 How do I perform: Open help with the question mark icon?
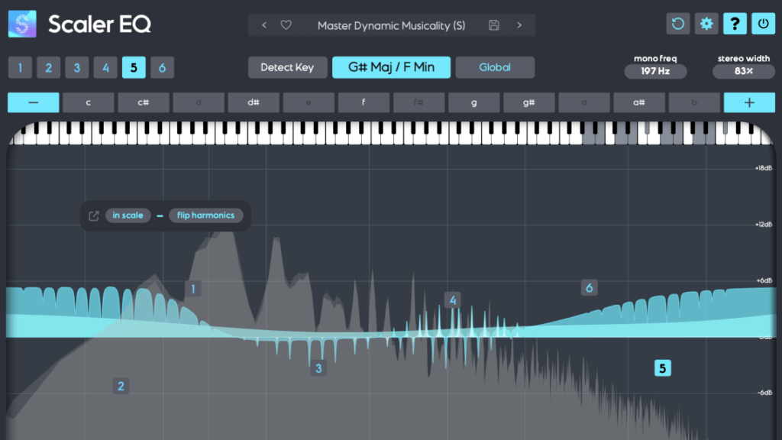pyautogui.click(x=735, y=24)
